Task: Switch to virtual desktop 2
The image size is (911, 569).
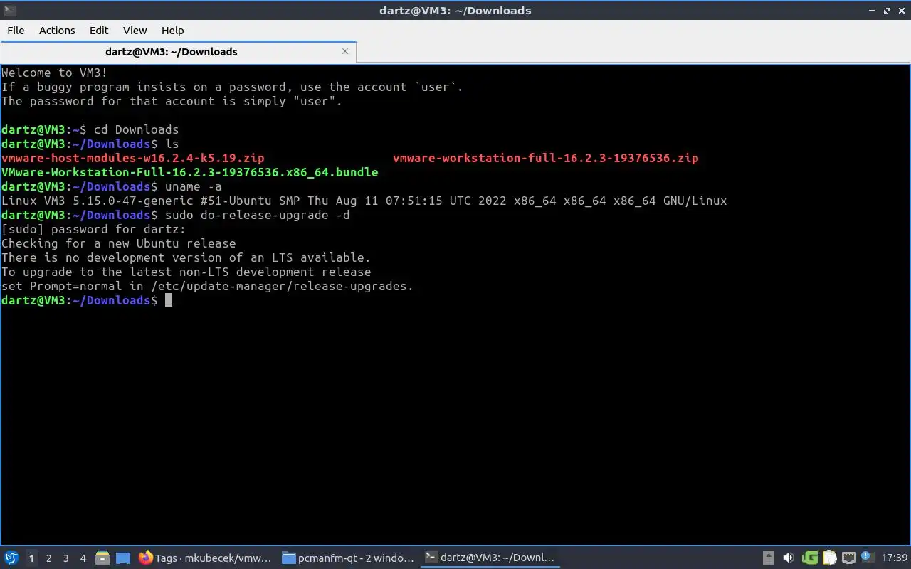Action: tap(48, 558)
